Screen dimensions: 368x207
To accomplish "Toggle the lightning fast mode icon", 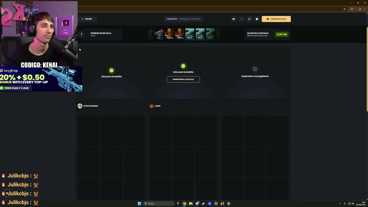I will click(x=241, y=19).
